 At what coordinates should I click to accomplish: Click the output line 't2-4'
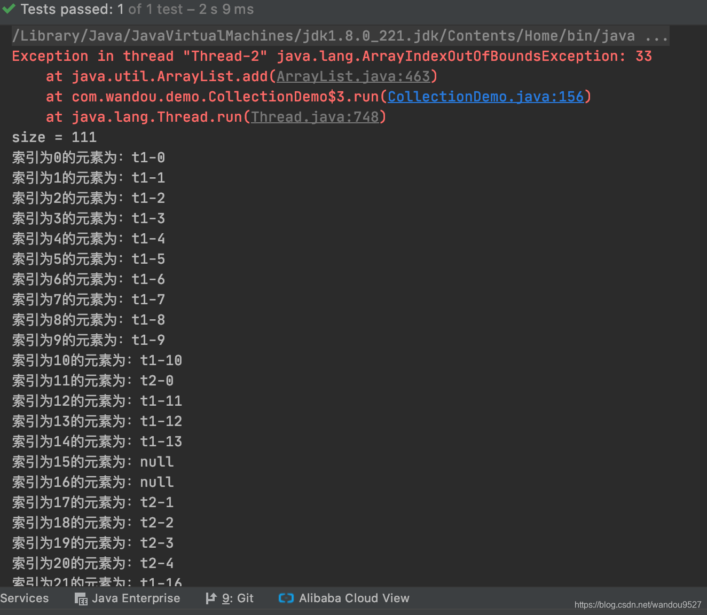point(93,563)
